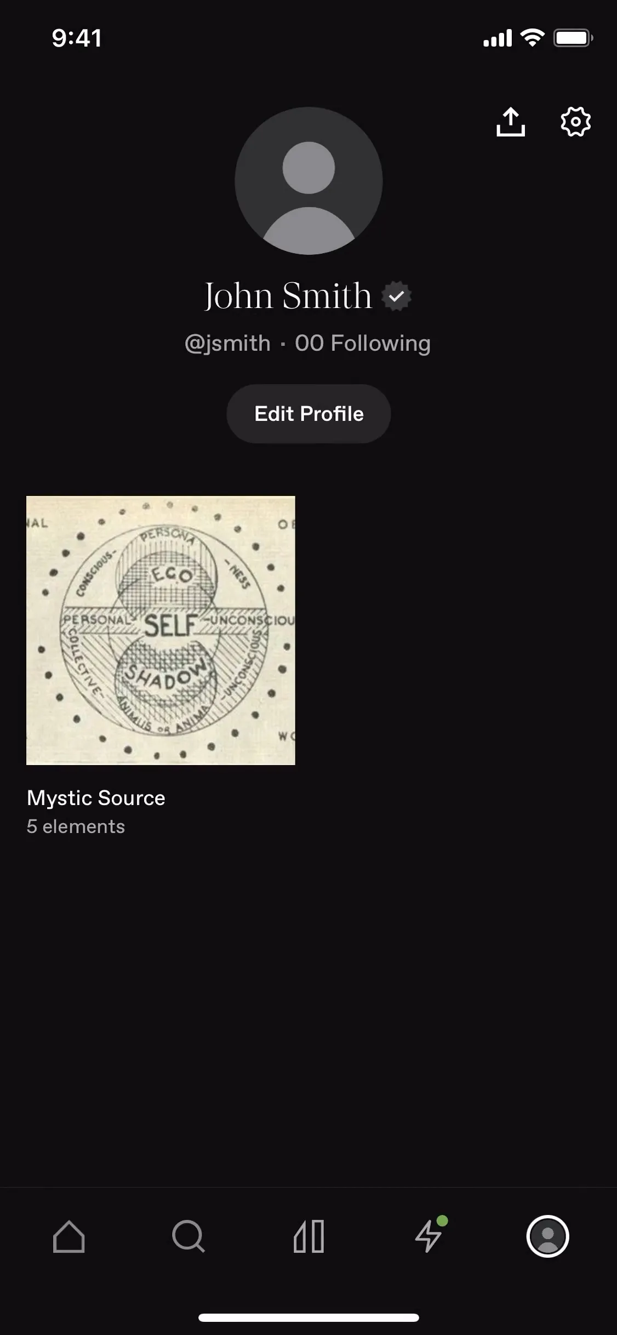This screenshot has height=1335, width=617.
Task: Select the profile tab in bottom bar
Action: (547, 1236)
